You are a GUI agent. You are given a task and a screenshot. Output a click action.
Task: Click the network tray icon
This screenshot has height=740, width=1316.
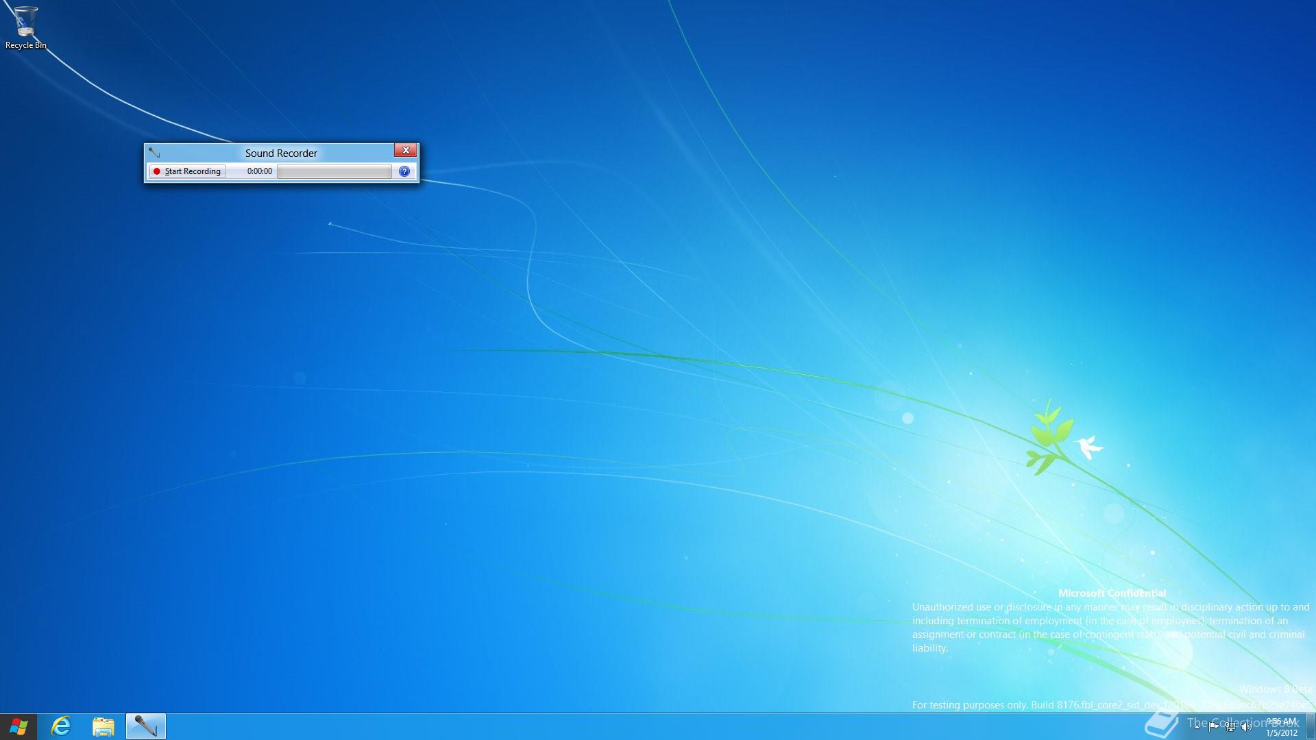(x=1230, y=727)
